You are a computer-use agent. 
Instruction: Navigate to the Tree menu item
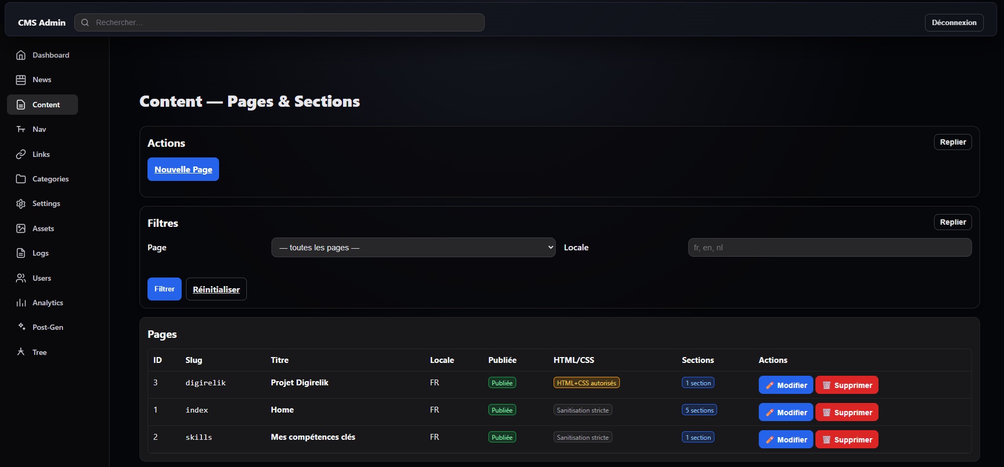39,352
